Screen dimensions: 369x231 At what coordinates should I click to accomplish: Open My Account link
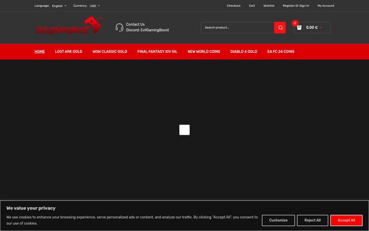[326, 6]
